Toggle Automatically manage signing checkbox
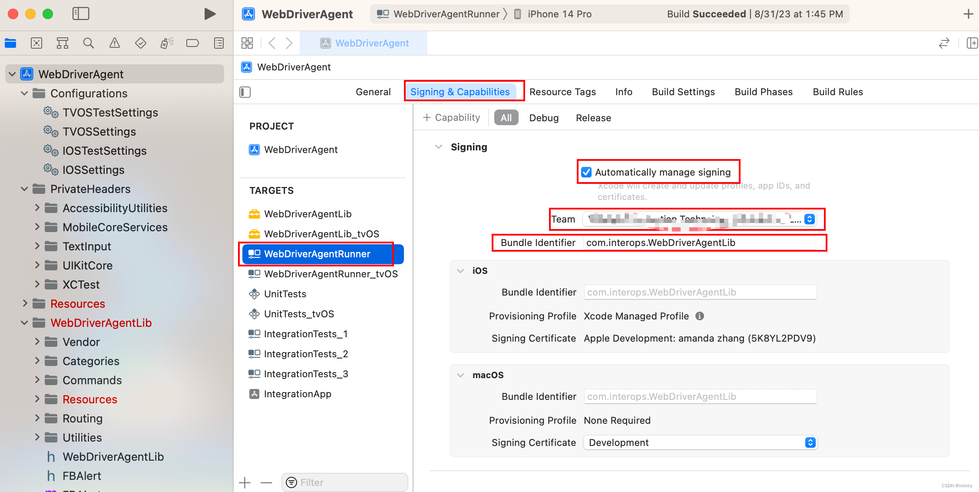The width and height of the screenshot is (979, 492). coord(586,172)
